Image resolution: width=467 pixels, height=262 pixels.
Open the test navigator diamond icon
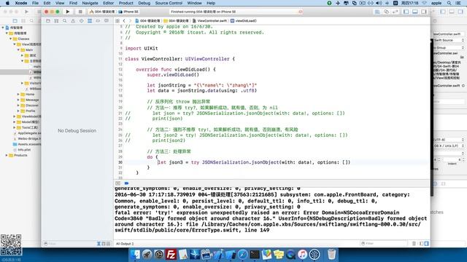coord(81,21)
